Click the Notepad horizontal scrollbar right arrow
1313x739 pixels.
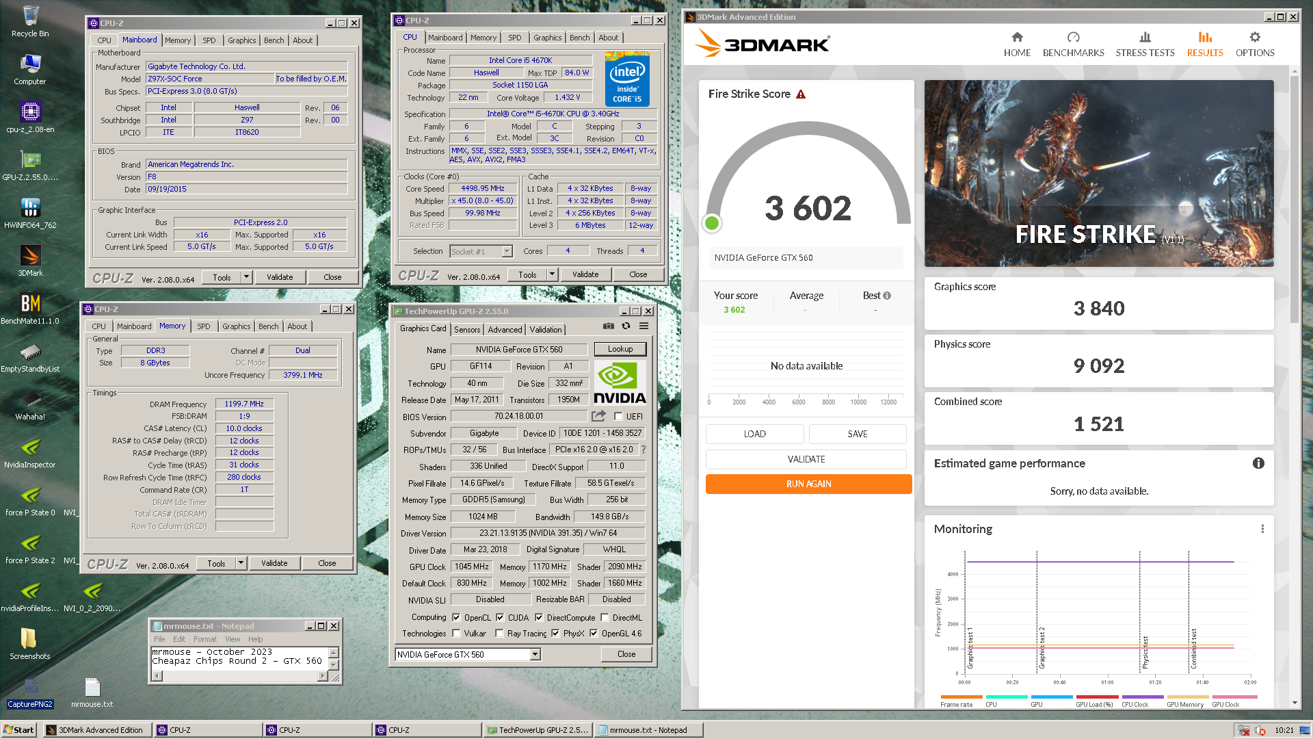323,676
